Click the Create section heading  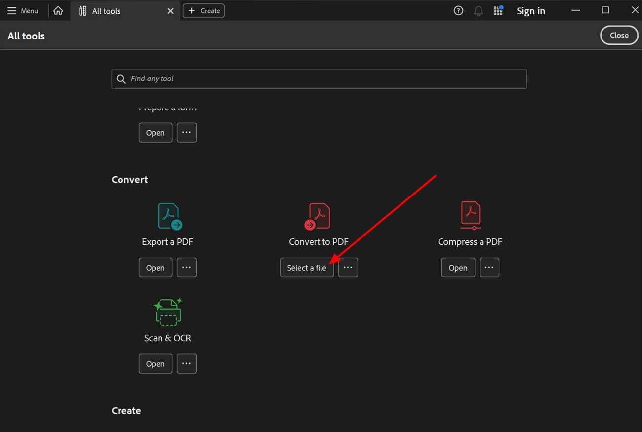tap(126, 411)
